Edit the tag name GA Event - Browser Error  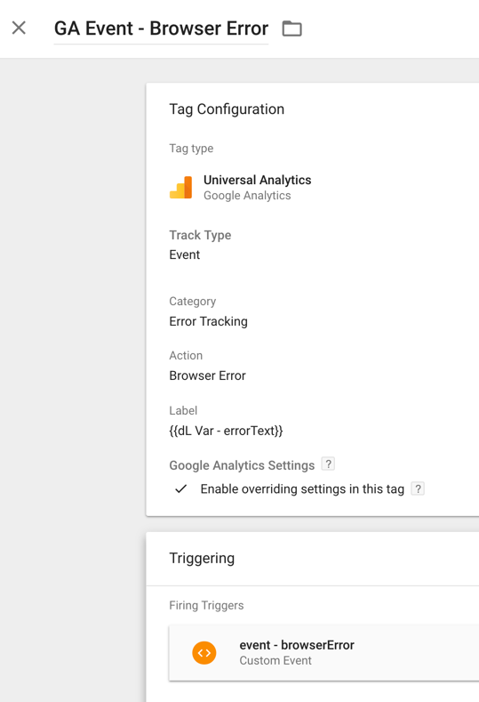click(x=161, y=28)
